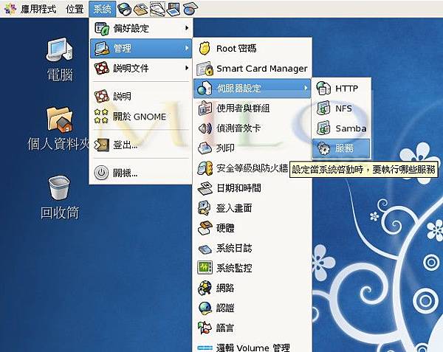This screenshot has width=443, height=352.
Task: Launch the web browser from the panel
Action: (x=124, y=10)
